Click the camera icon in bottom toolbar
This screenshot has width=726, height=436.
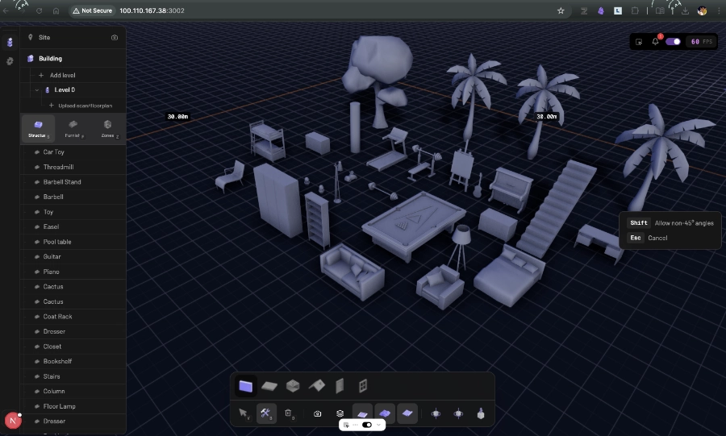click(x=317, y=413)
